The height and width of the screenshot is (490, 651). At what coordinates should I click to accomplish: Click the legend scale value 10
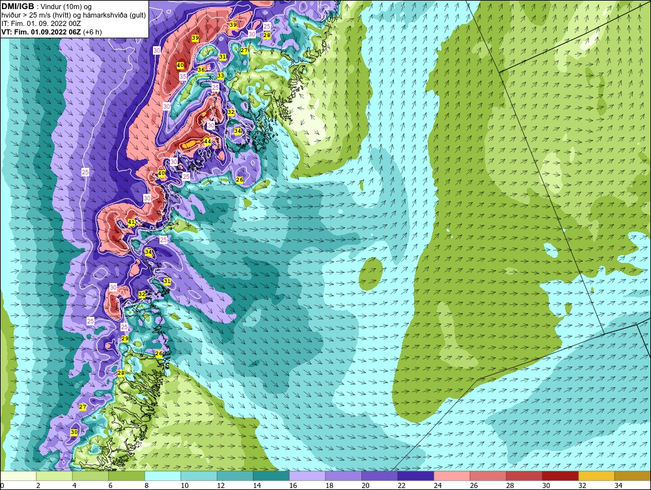(185, 485)
